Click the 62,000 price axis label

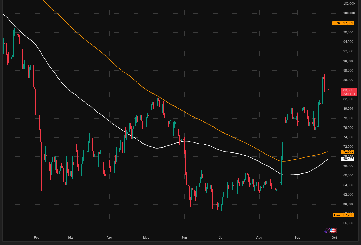click(x=348, y=195)
